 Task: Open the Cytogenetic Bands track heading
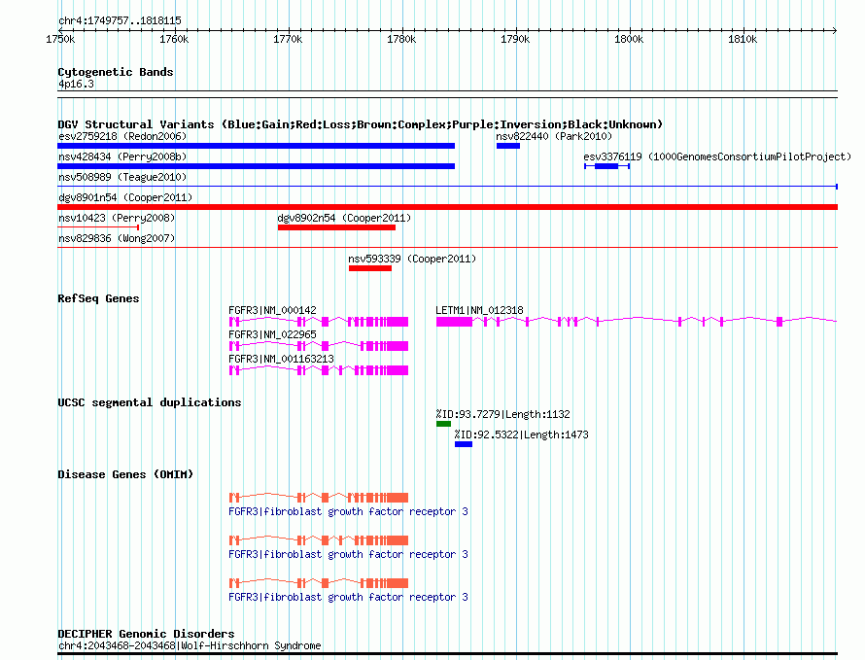[x=116, y=72]
